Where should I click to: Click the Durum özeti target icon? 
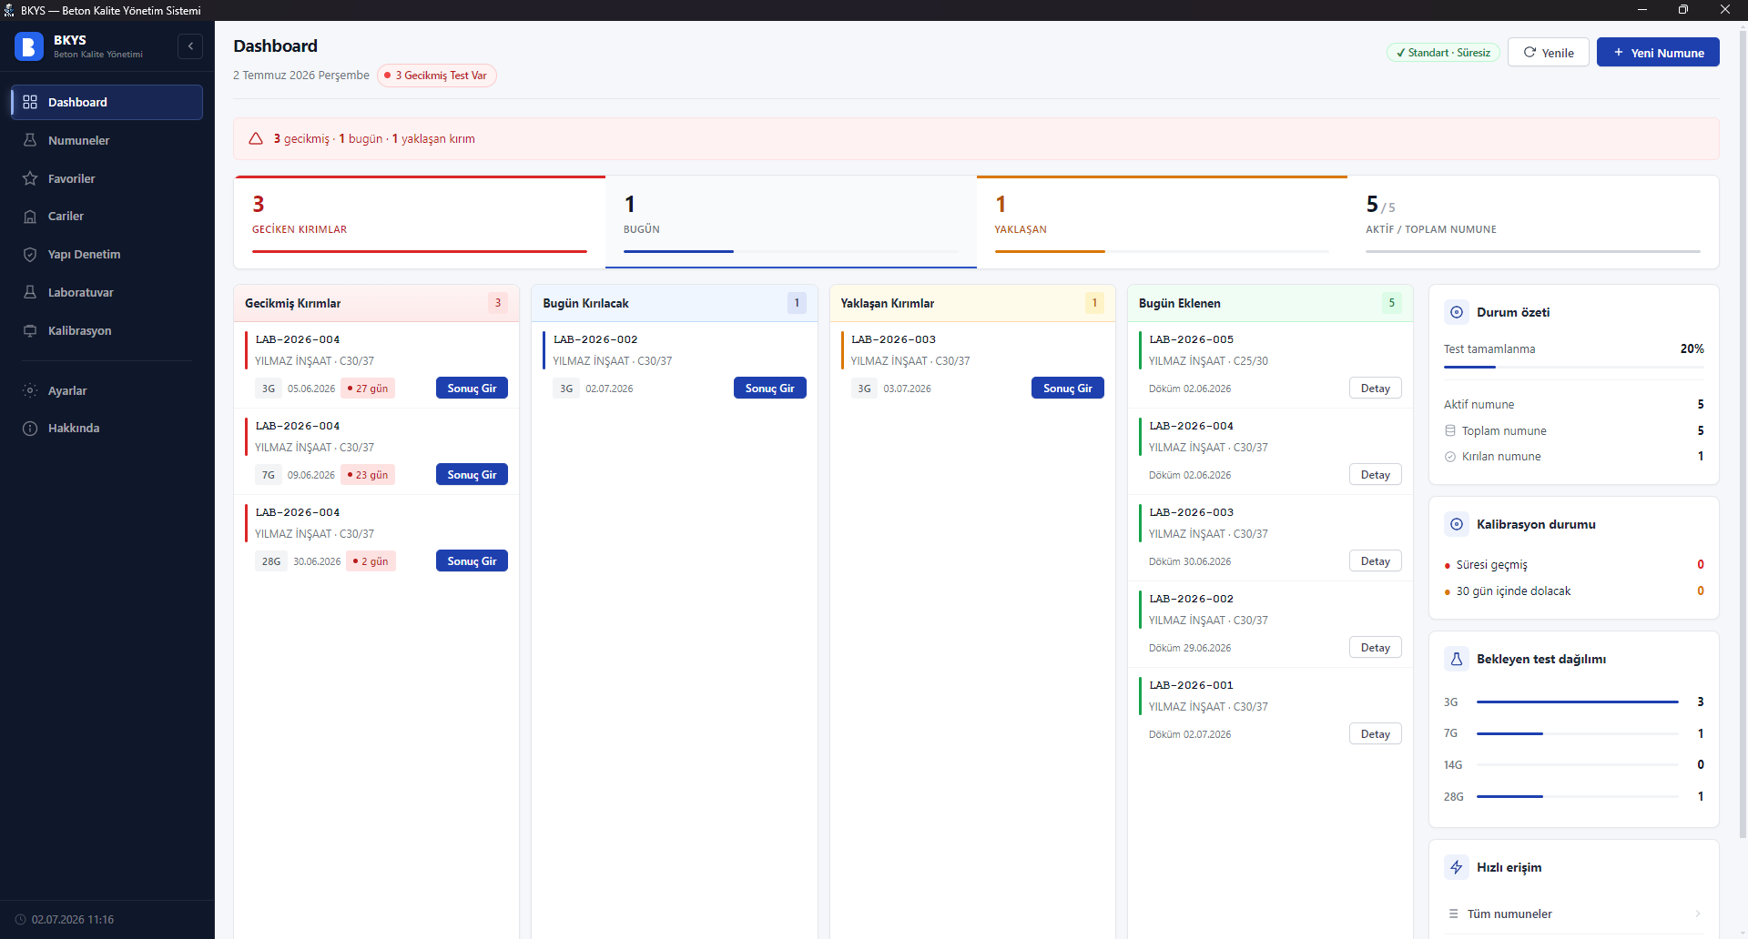(x=1457, y=312)
